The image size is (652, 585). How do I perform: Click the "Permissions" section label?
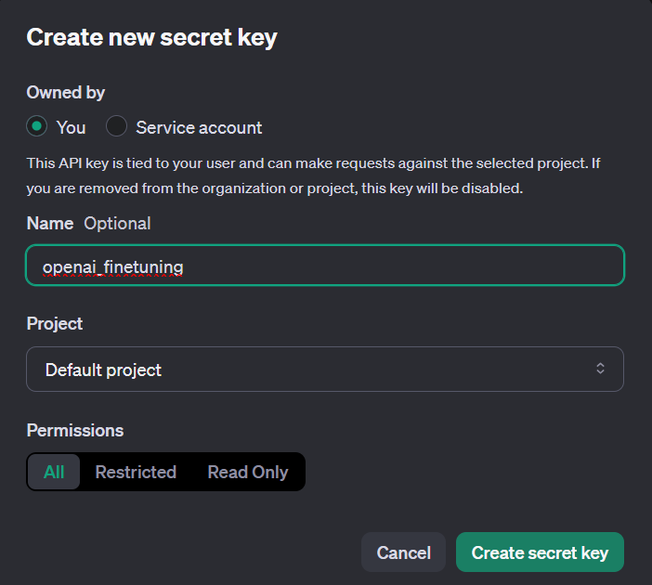pyautogui.click(x=75, y=430)
